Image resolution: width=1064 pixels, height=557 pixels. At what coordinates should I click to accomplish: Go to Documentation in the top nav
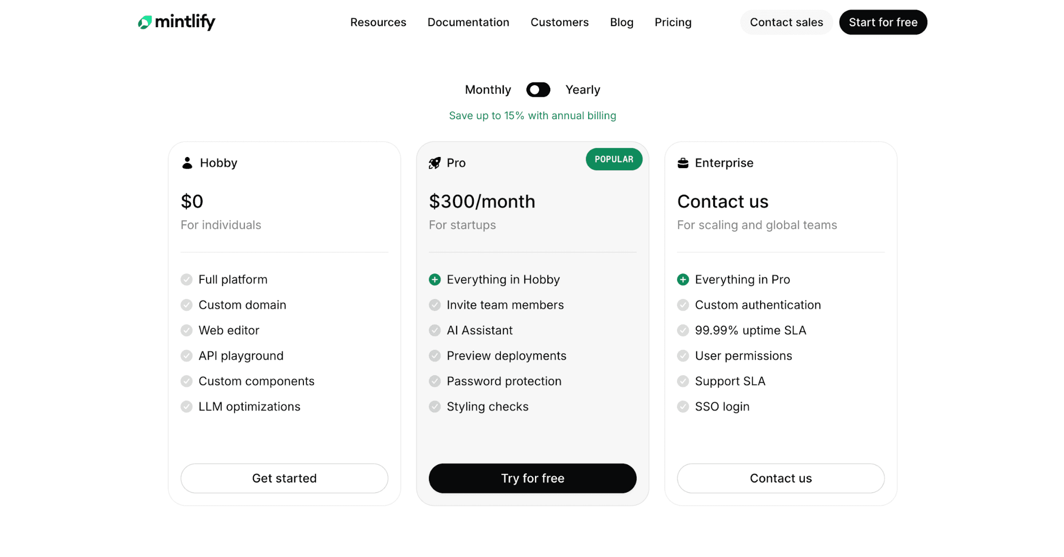pos(468,22)
